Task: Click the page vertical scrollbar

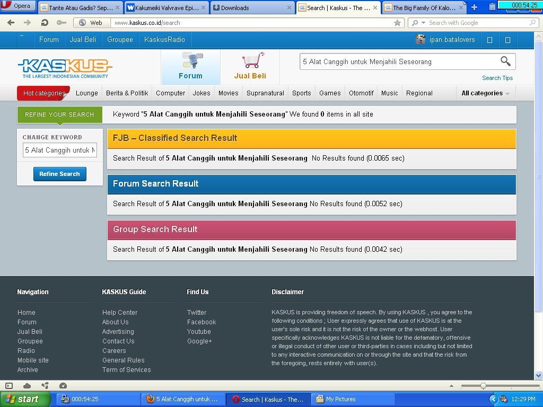Action: 539,176
